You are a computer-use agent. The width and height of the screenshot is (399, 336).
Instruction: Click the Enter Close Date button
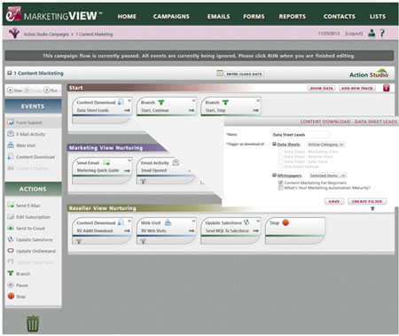click(x=244, y=74)
